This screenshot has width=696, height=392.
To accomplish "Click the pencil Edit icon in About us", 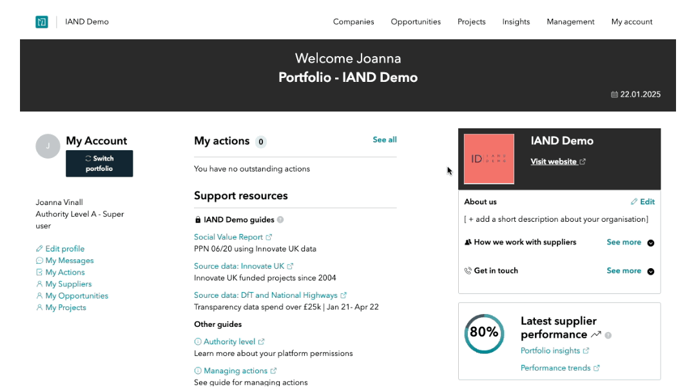I will 634,202.
